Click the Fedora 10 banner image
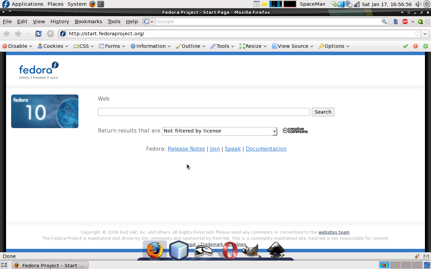 [45, 111]
